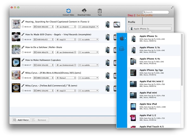Choose Apple iPhone 4/4s profile

[x=154, y=61]
